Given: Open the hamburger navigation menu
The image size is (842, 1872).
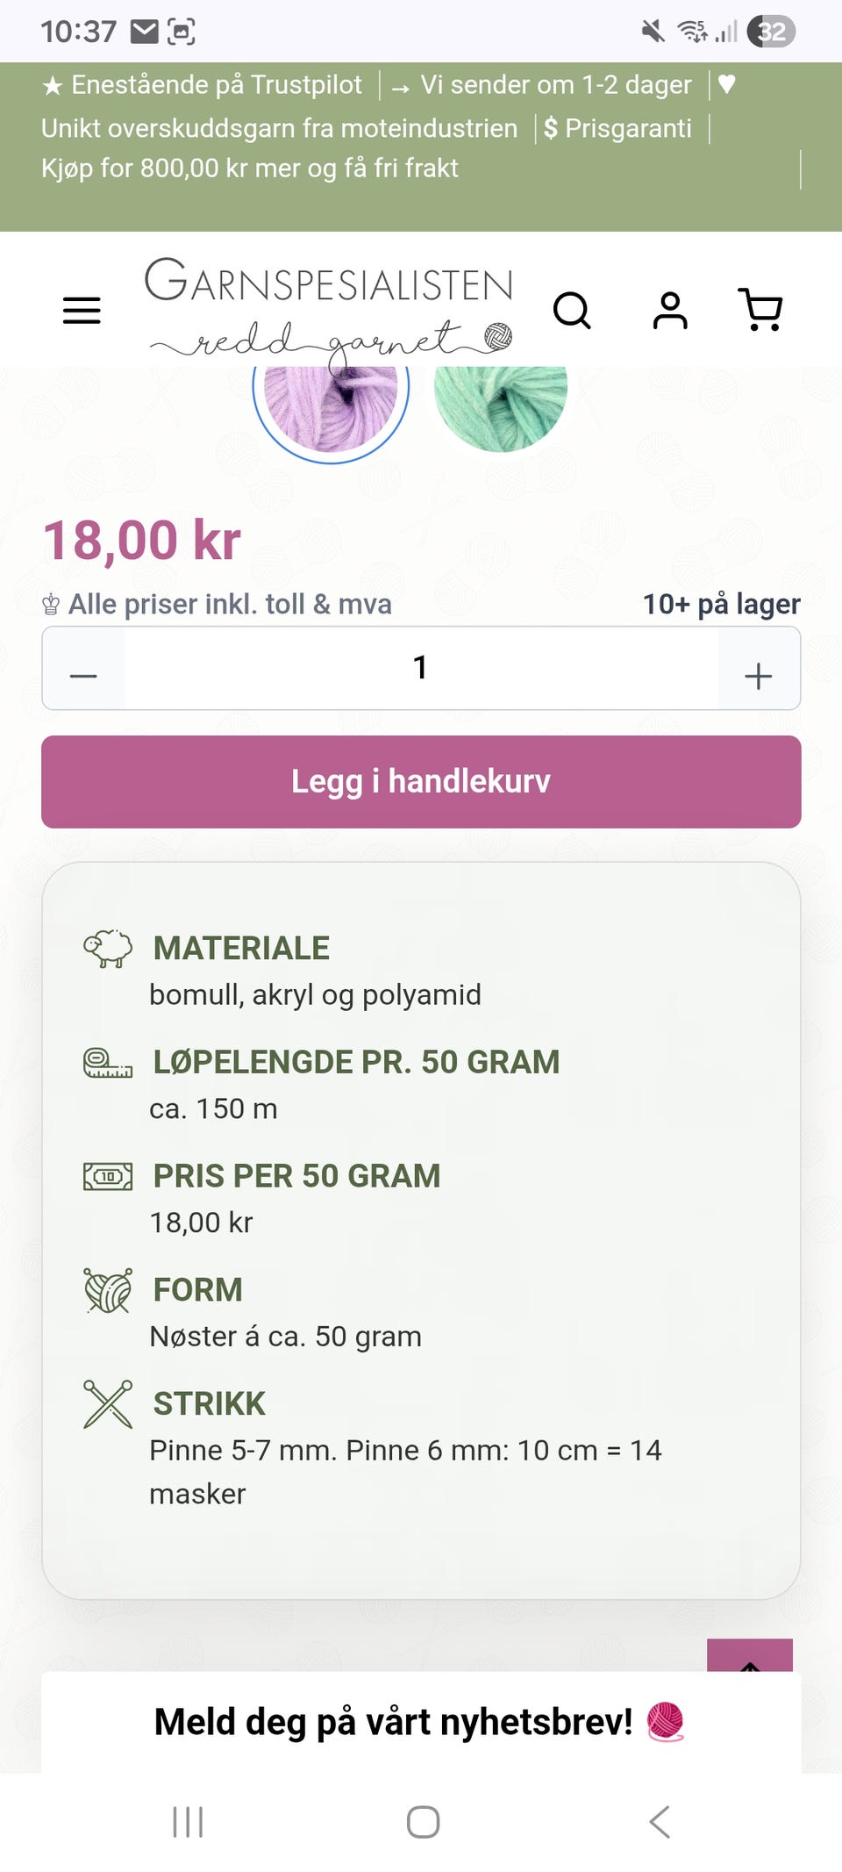Looking at the screenshot, I should 82,310.
